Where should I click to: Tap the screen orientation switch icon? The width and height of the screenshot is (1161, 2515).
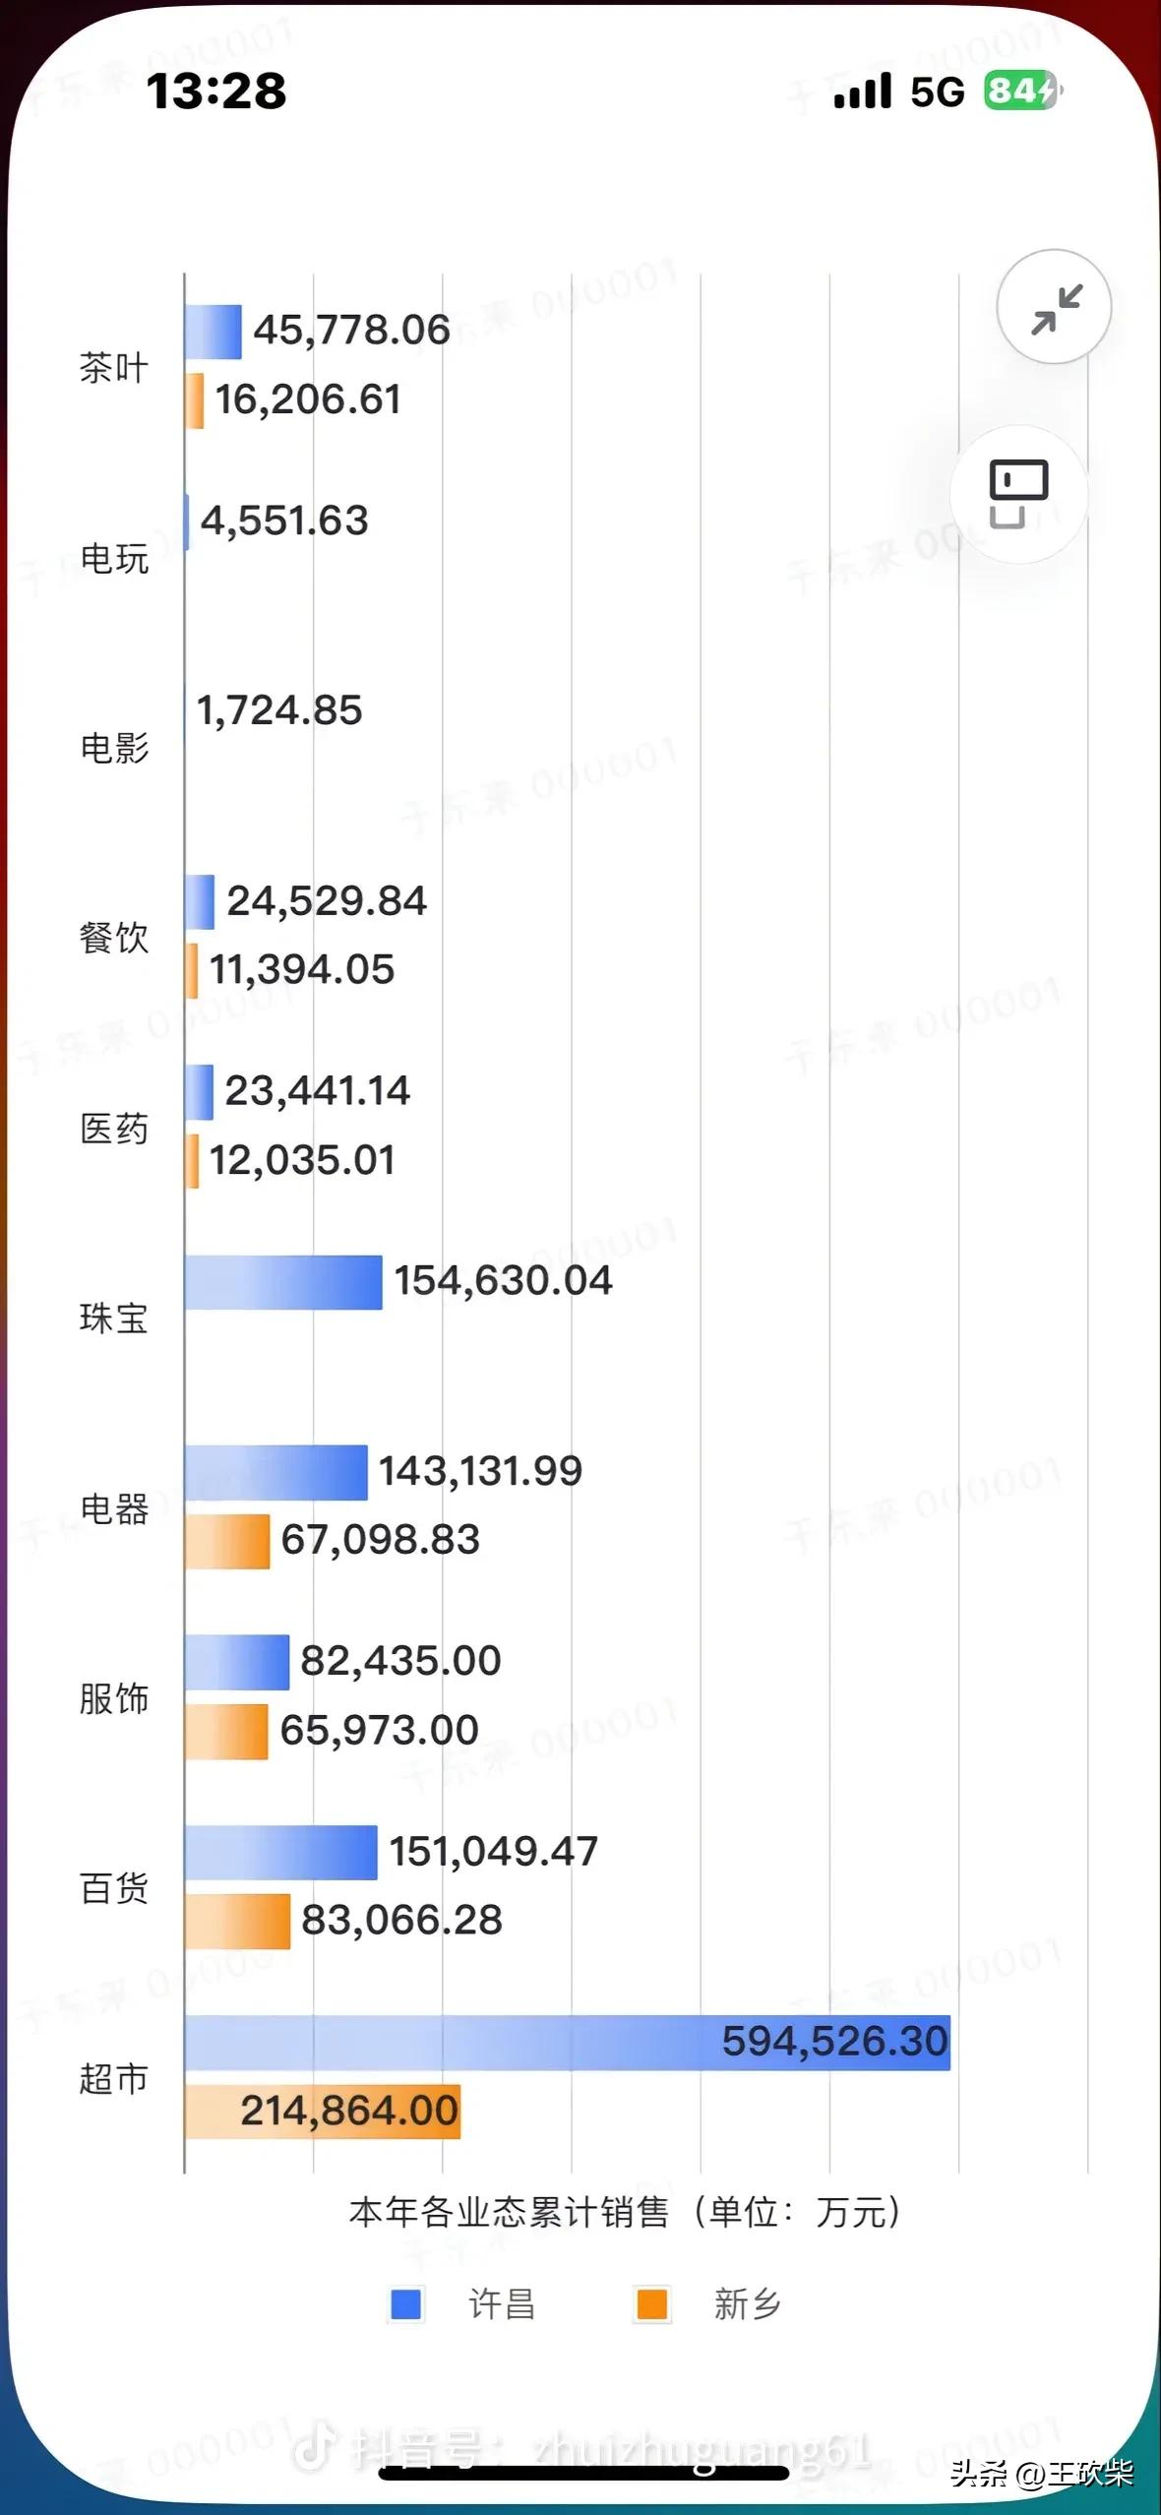pos(1018,493)
